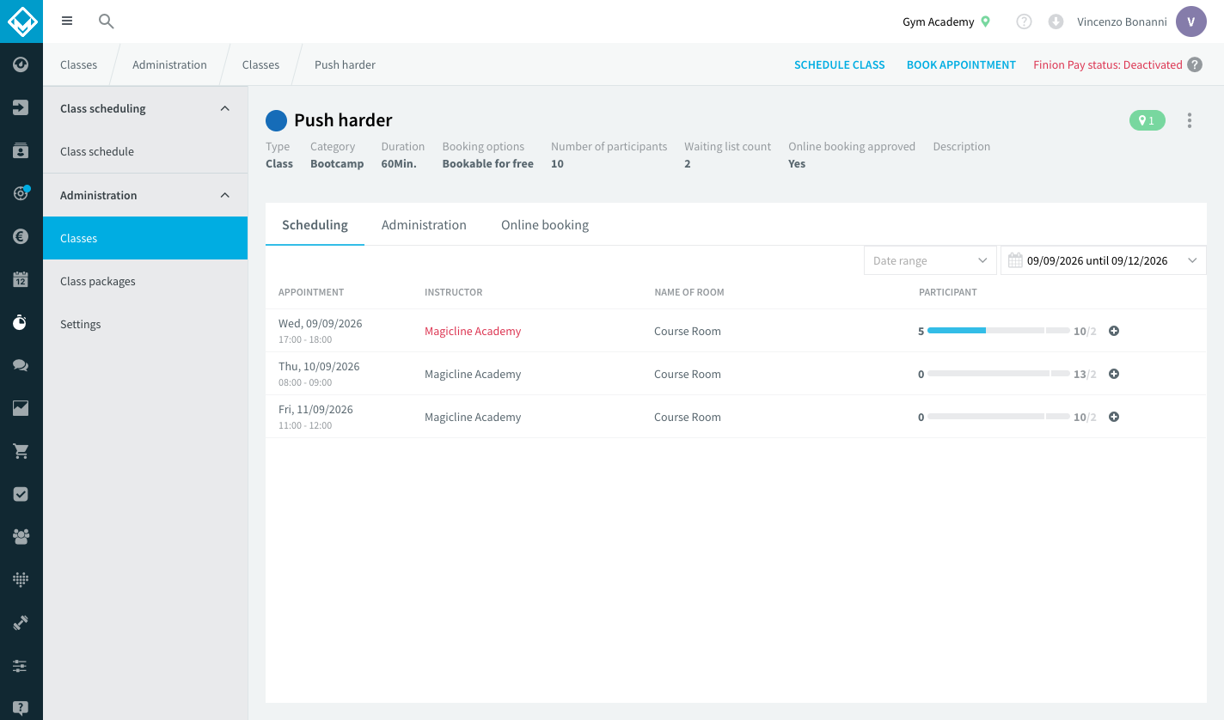This screenshot has width=1224, height=720.
Task: Add participant to Wed 09/09/2026 appointment
Action: point(1114,331)
